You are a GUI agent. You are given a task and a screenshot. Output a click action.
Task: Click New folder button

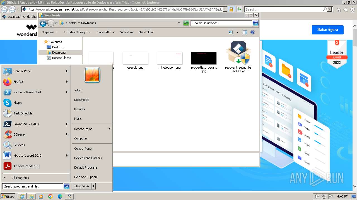(x=146, y=32)
